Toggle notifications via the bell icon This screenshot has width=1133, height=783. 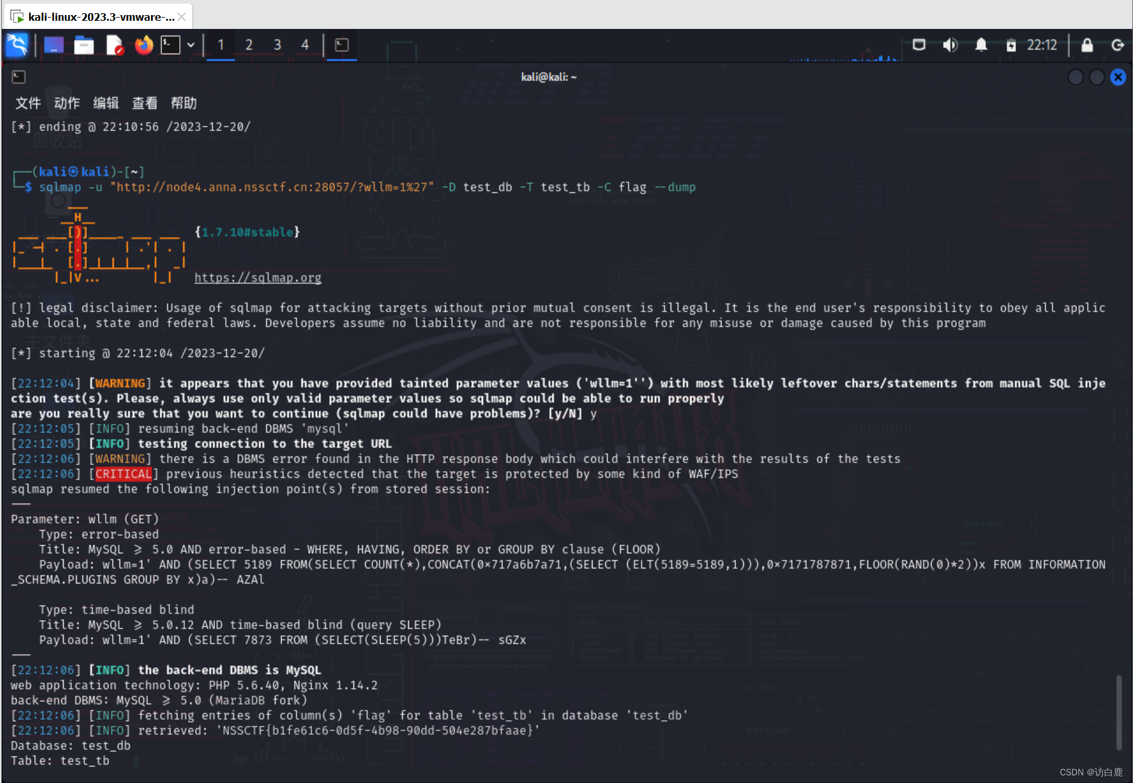[980, 45]
